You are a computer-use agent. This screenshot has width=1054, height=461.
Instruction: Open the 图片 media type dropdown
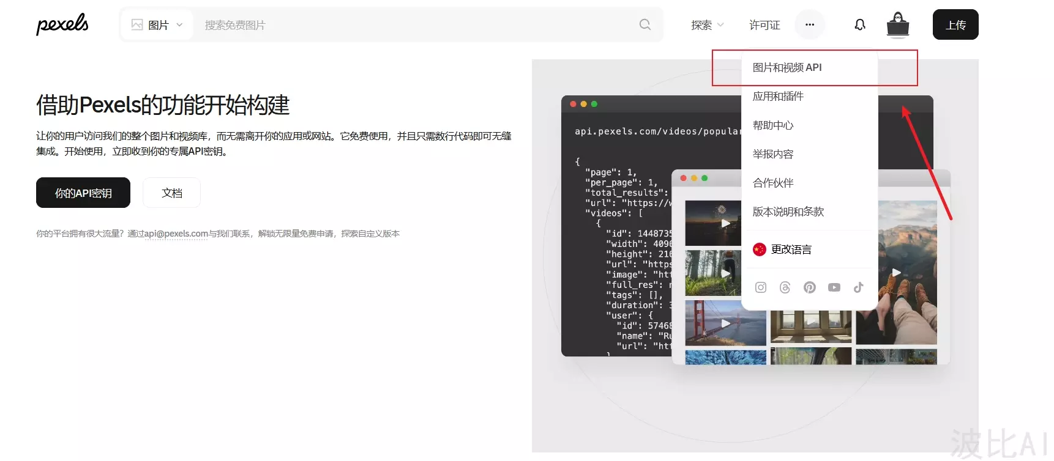tap(157, 24)
